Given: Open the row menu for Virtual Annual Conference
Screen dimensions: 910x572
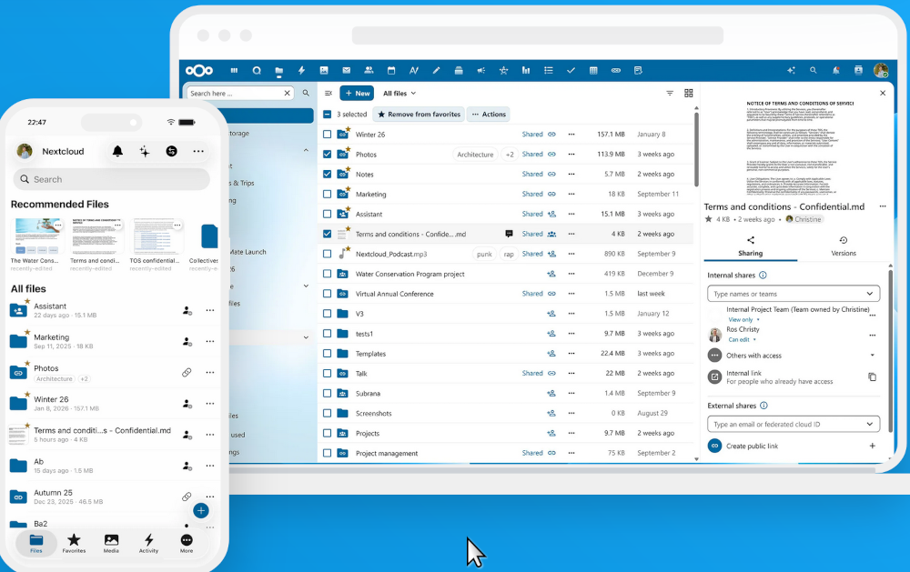Looking at the screenshot, I should click(x=571, y=294).
